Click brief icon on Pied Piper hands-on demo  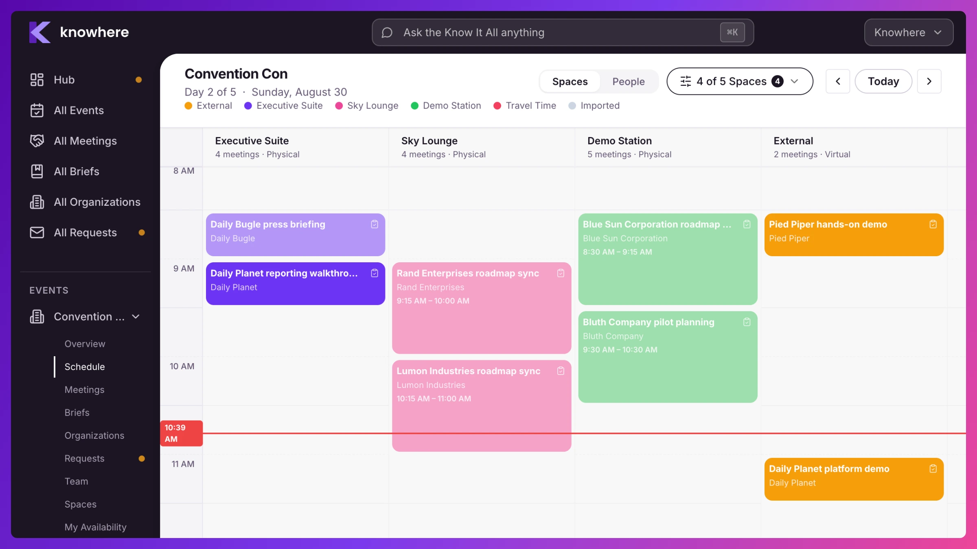[933, 224]
